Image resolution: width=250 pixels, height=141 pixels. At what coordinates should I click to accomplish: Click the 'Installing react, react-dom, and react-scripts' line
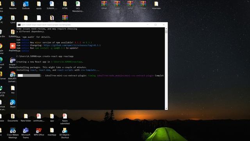click(x=58, y=70)
